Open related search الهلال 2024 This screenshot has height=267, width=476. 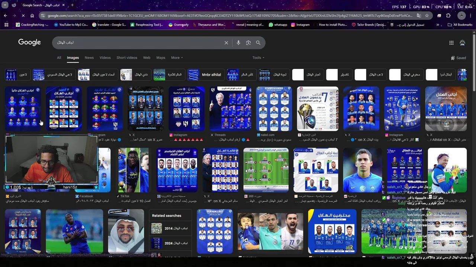pyautogui.click(x=170, y=243)
